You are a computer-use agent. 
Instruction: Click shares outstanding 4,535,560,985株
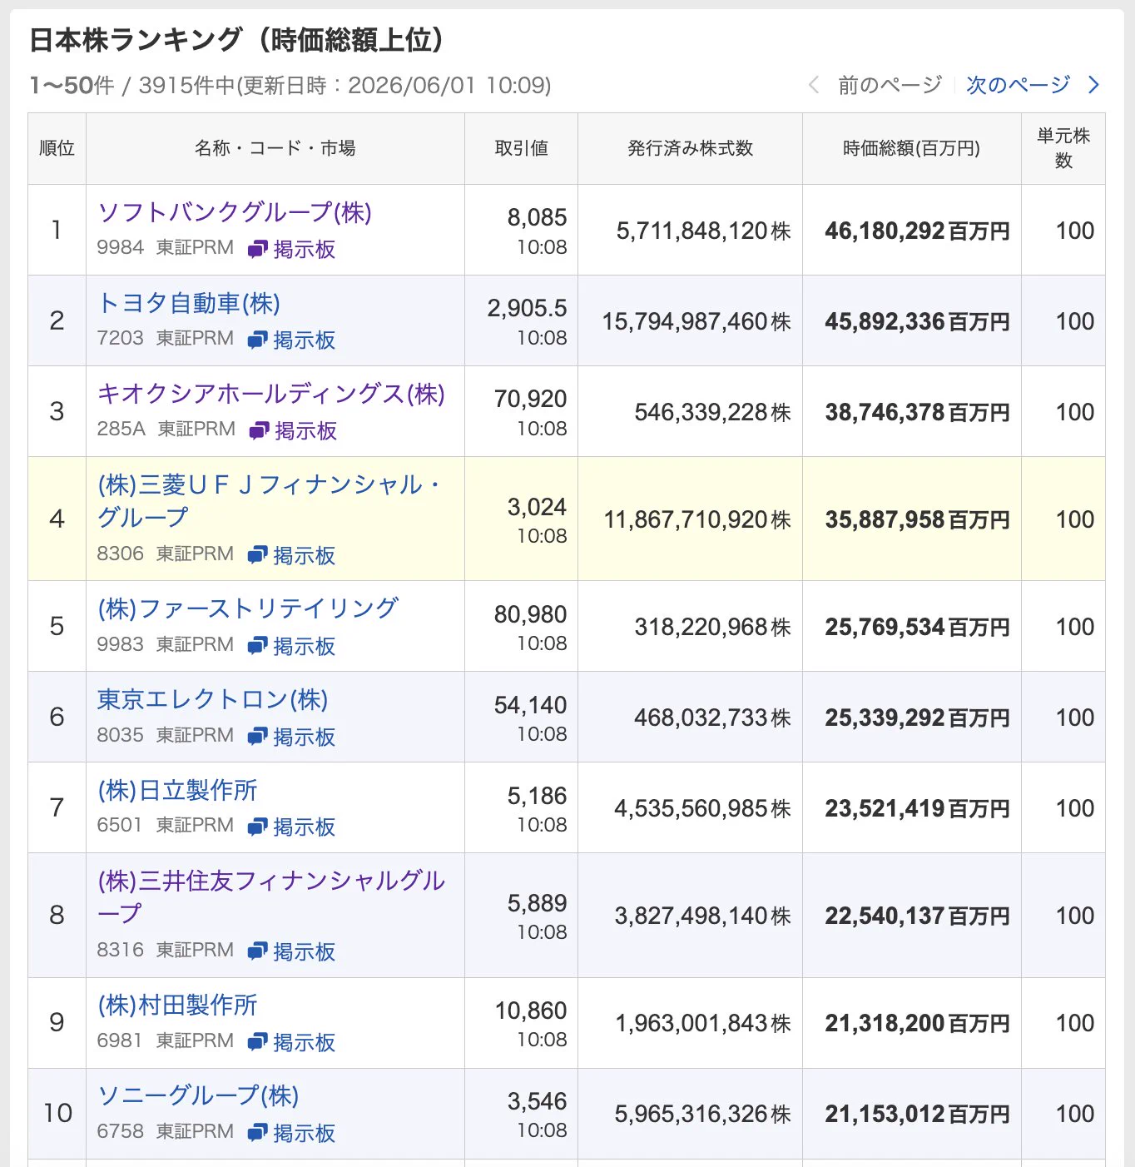coord(702,808)
